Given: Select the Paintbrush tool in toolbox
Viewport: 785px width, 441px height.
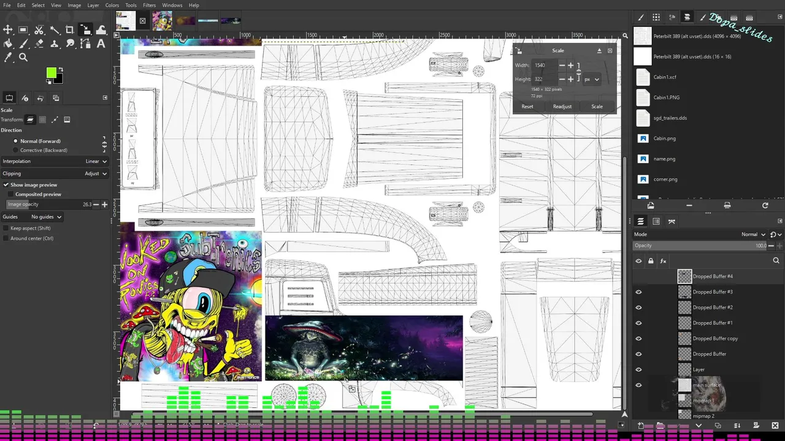Looking at the screenshot, I should (x=23, y=44).
